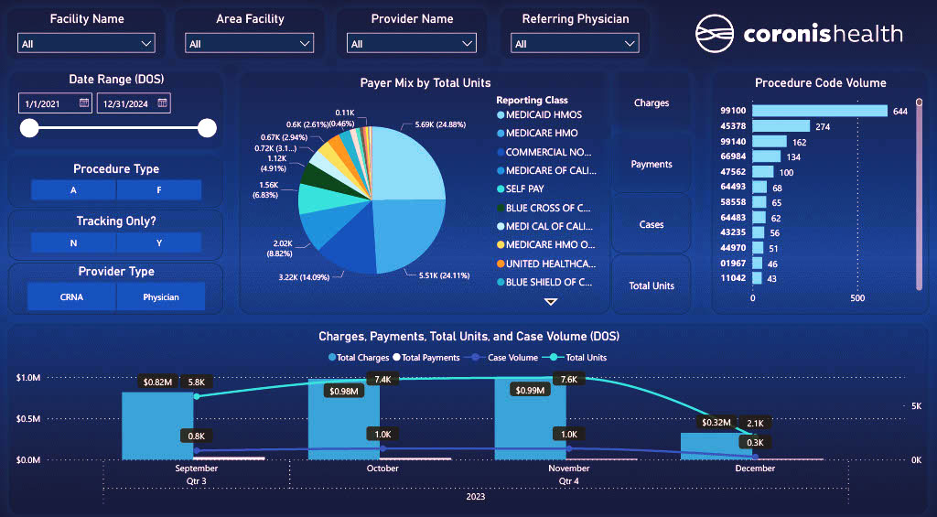The height and width of the screenshot is (517, 937).
Task: Open the start date calendar picker icon
Action: tap(84, 103)
